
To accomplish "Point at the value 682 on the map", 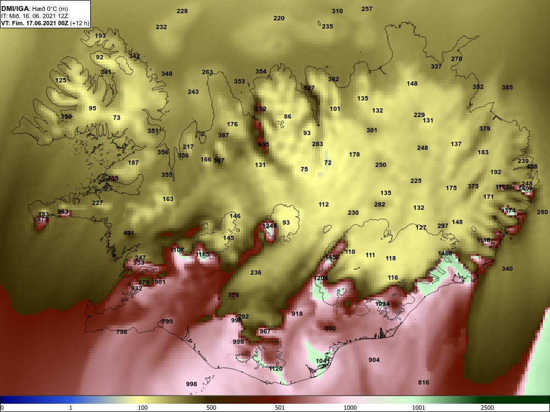I will click(x=261, y=109).
